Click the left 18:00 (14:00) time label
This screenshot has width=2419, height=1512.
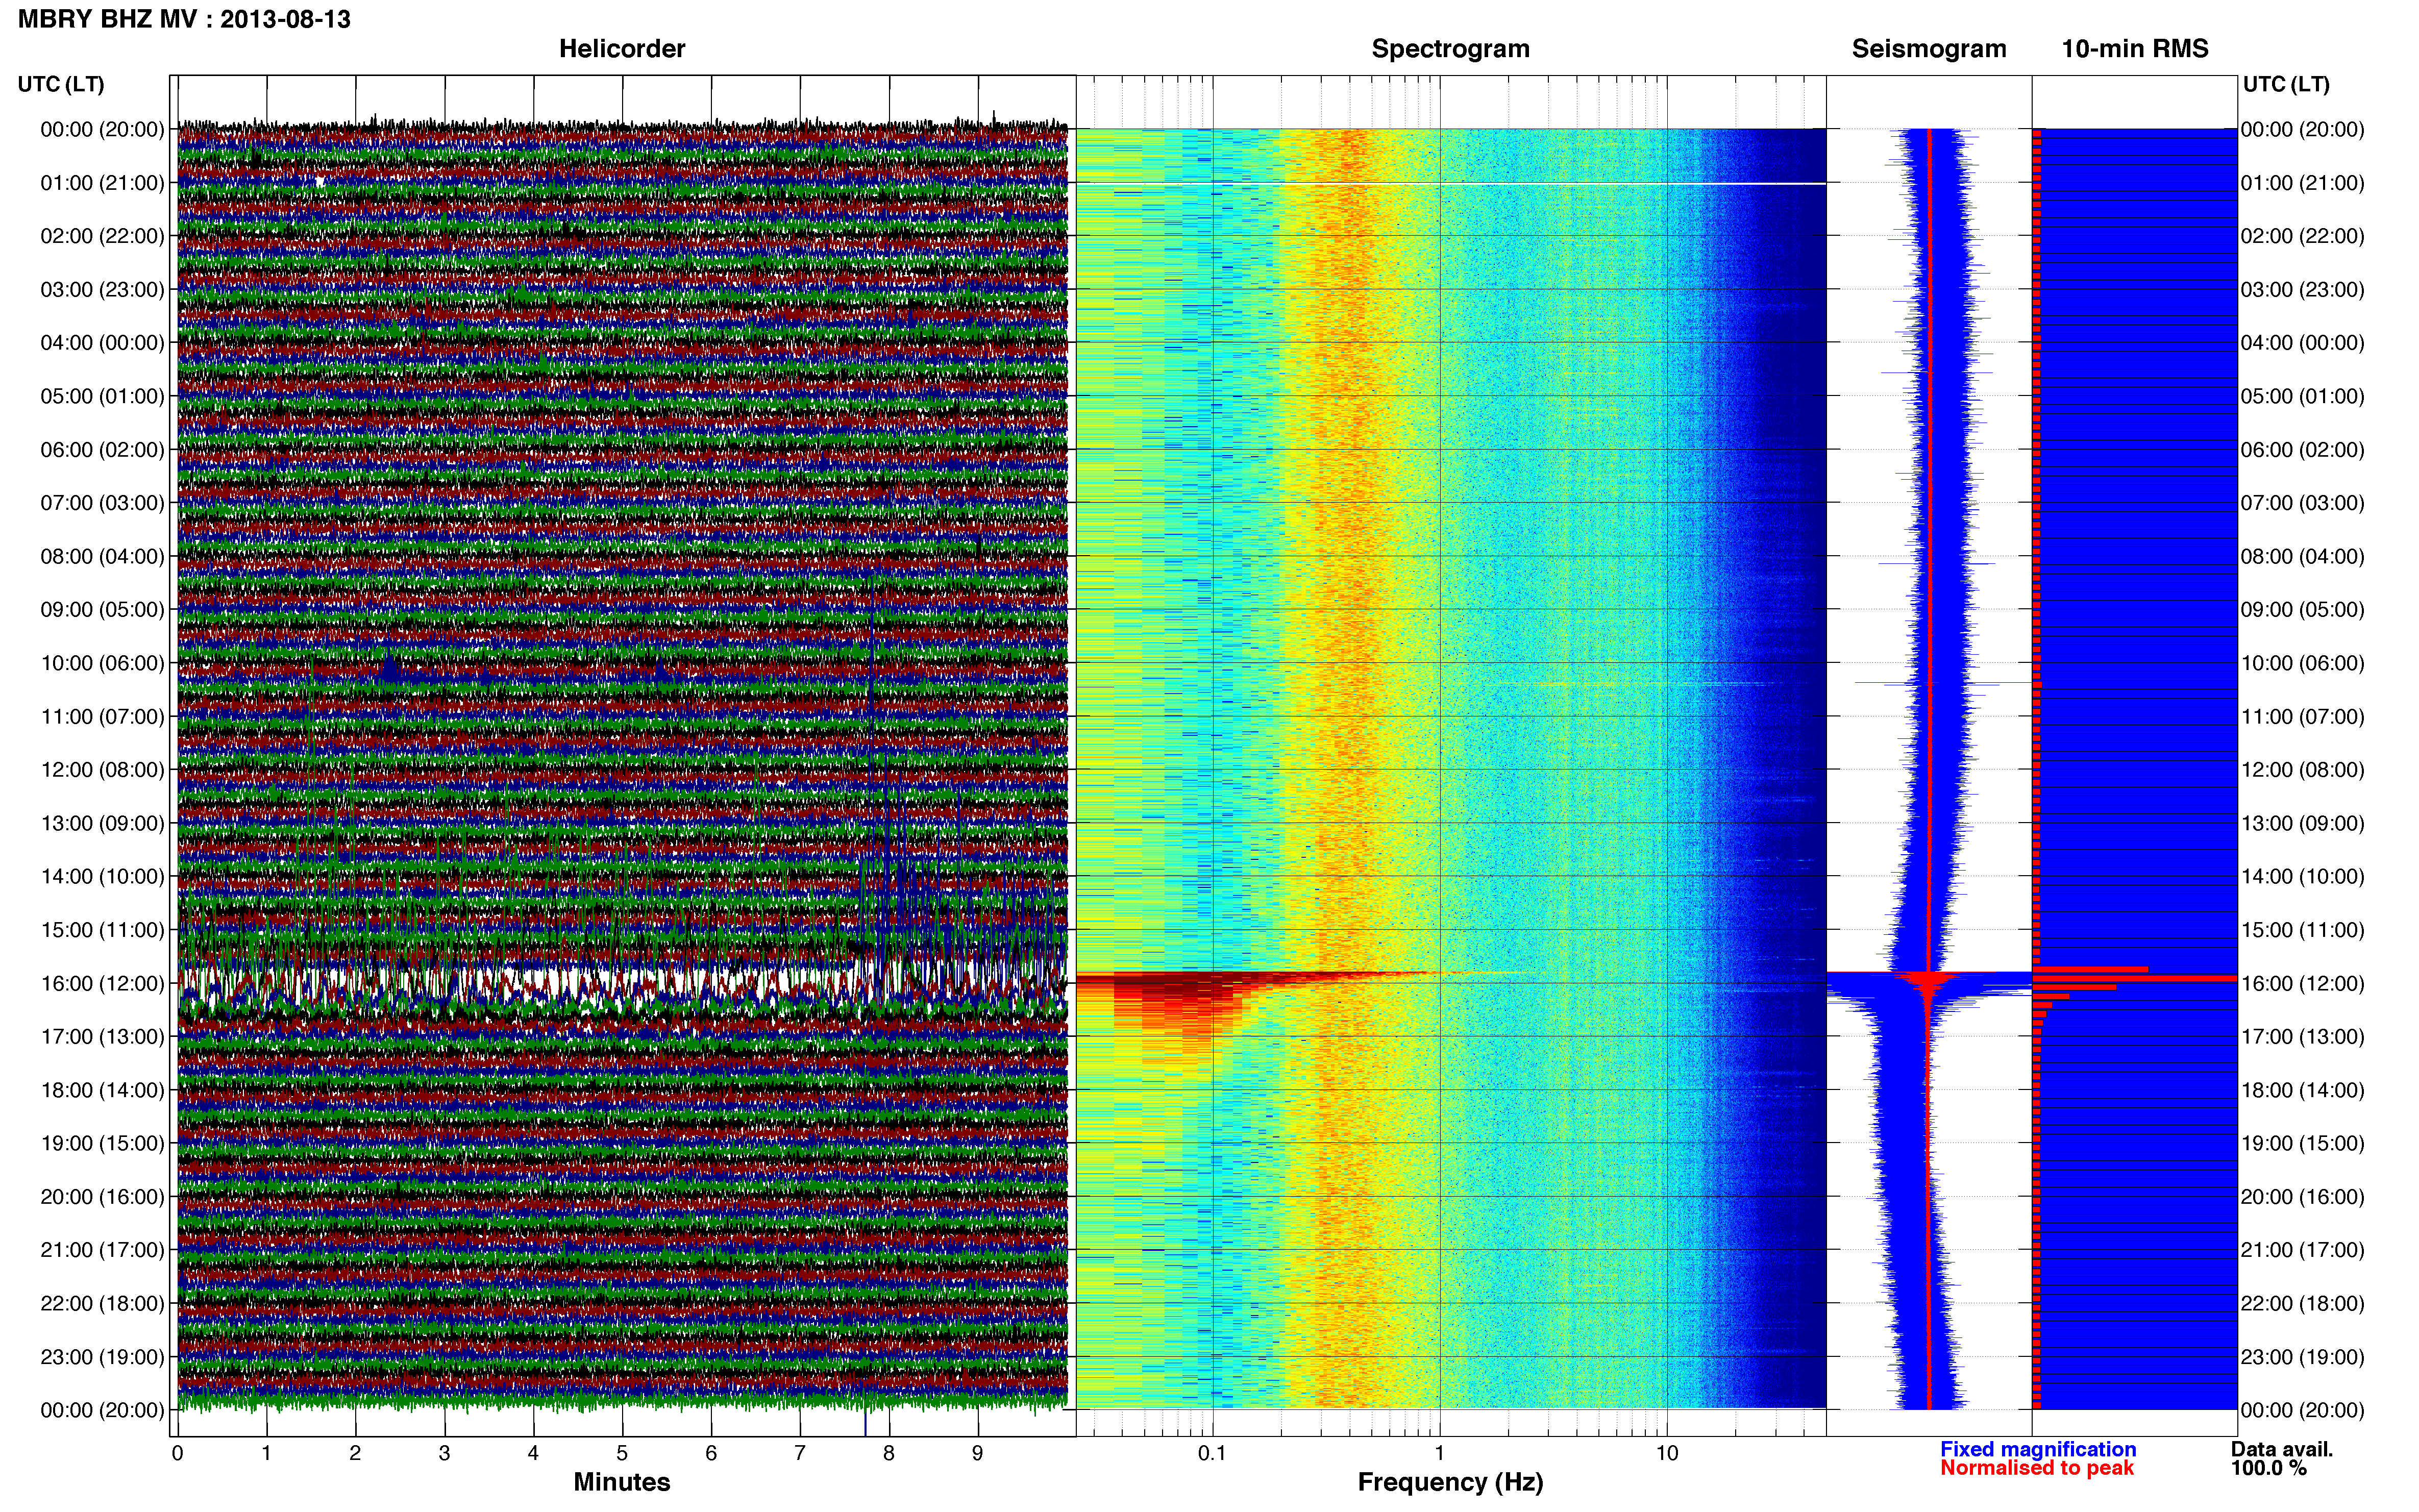point(102,1090)
